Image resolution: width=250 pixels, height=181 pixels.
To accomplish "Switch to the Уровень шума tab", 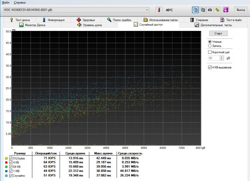I will point(90,25).
